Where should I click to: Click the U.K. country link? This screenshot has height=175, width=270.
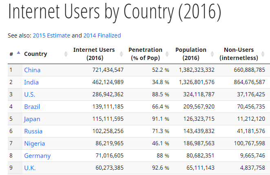click(30, 168)
